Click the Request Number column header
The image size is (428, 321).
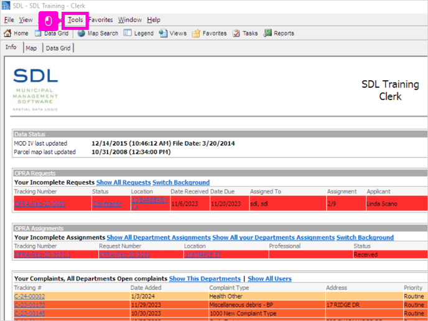point(120,246)
